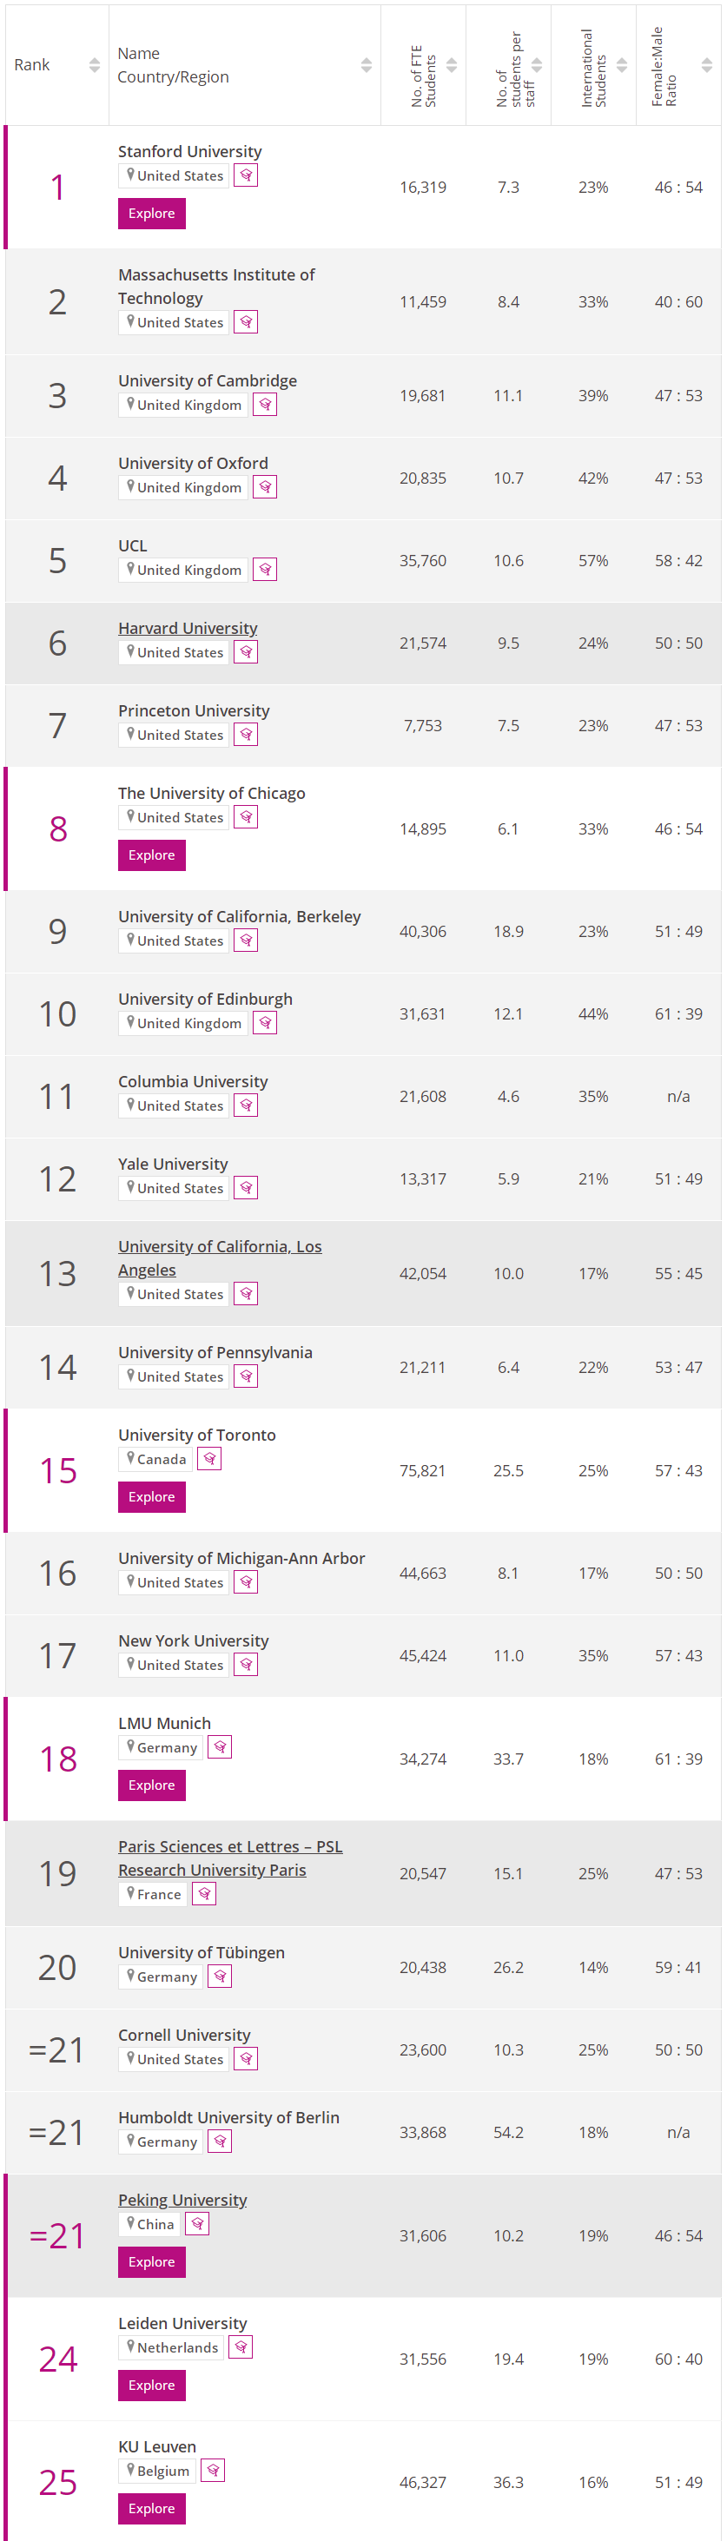Viewport: 727px width, 2541px height.
Task: Click graduation cap icon next to UCL
Action: coord(264,571)
